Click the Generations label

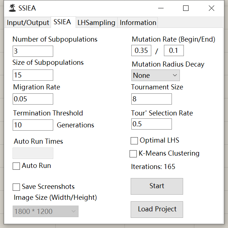click(x=76, y=125)
